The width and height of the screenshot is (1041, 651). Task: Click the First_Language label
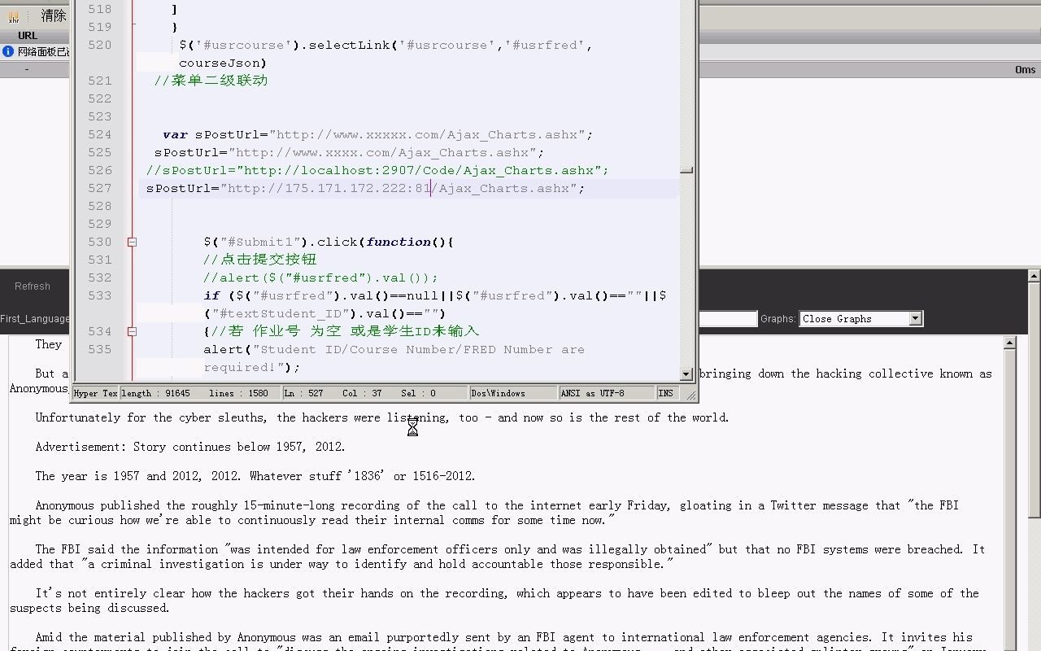coord(33,319)
